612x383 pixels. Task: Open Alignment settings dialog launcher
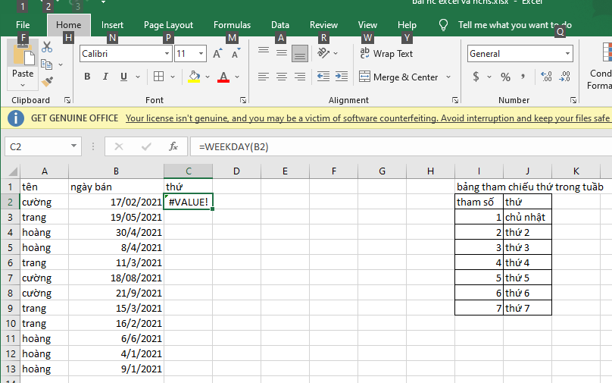click(x=455, y=100)
